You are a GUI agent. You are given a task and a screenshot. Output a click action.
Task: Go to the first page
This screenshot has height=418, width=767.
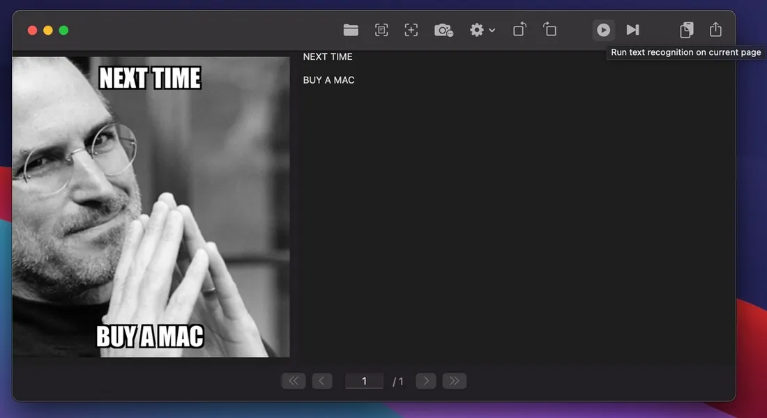[x=294, y=381]
